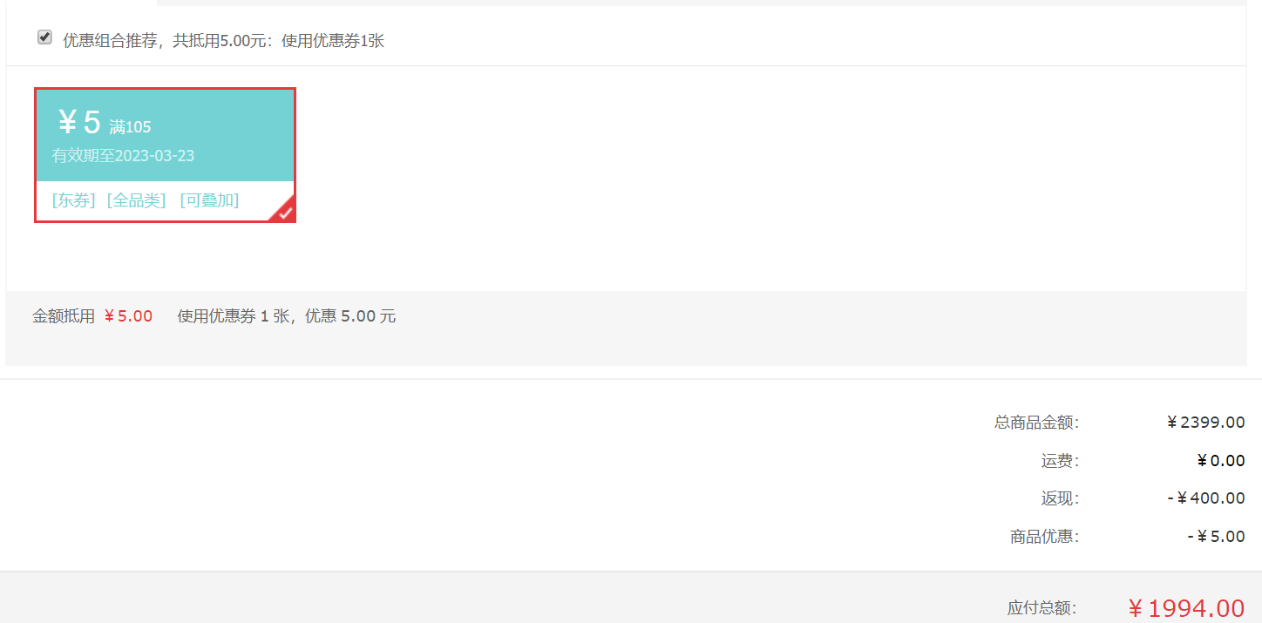
Task: Uncheck the 优惠组合推荐 checkbox
Action: point(44,37)
